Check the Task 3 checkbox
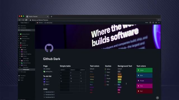 coord(44,84)
